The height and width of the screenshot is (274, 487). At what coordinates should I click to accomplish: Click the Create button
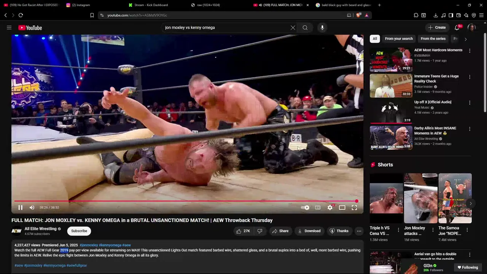pyautogui.click(x=437, y=27)
